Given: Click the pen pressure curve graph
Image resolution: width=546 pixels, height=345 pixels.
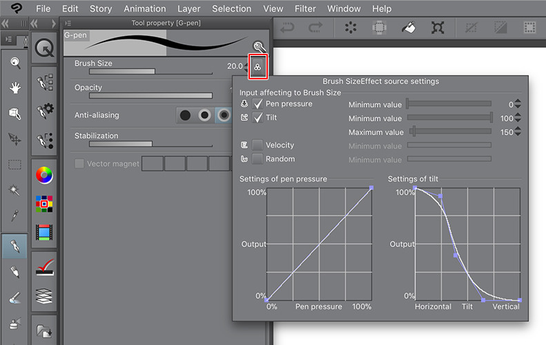Looking at the screenshot, I should coord(319,244).
